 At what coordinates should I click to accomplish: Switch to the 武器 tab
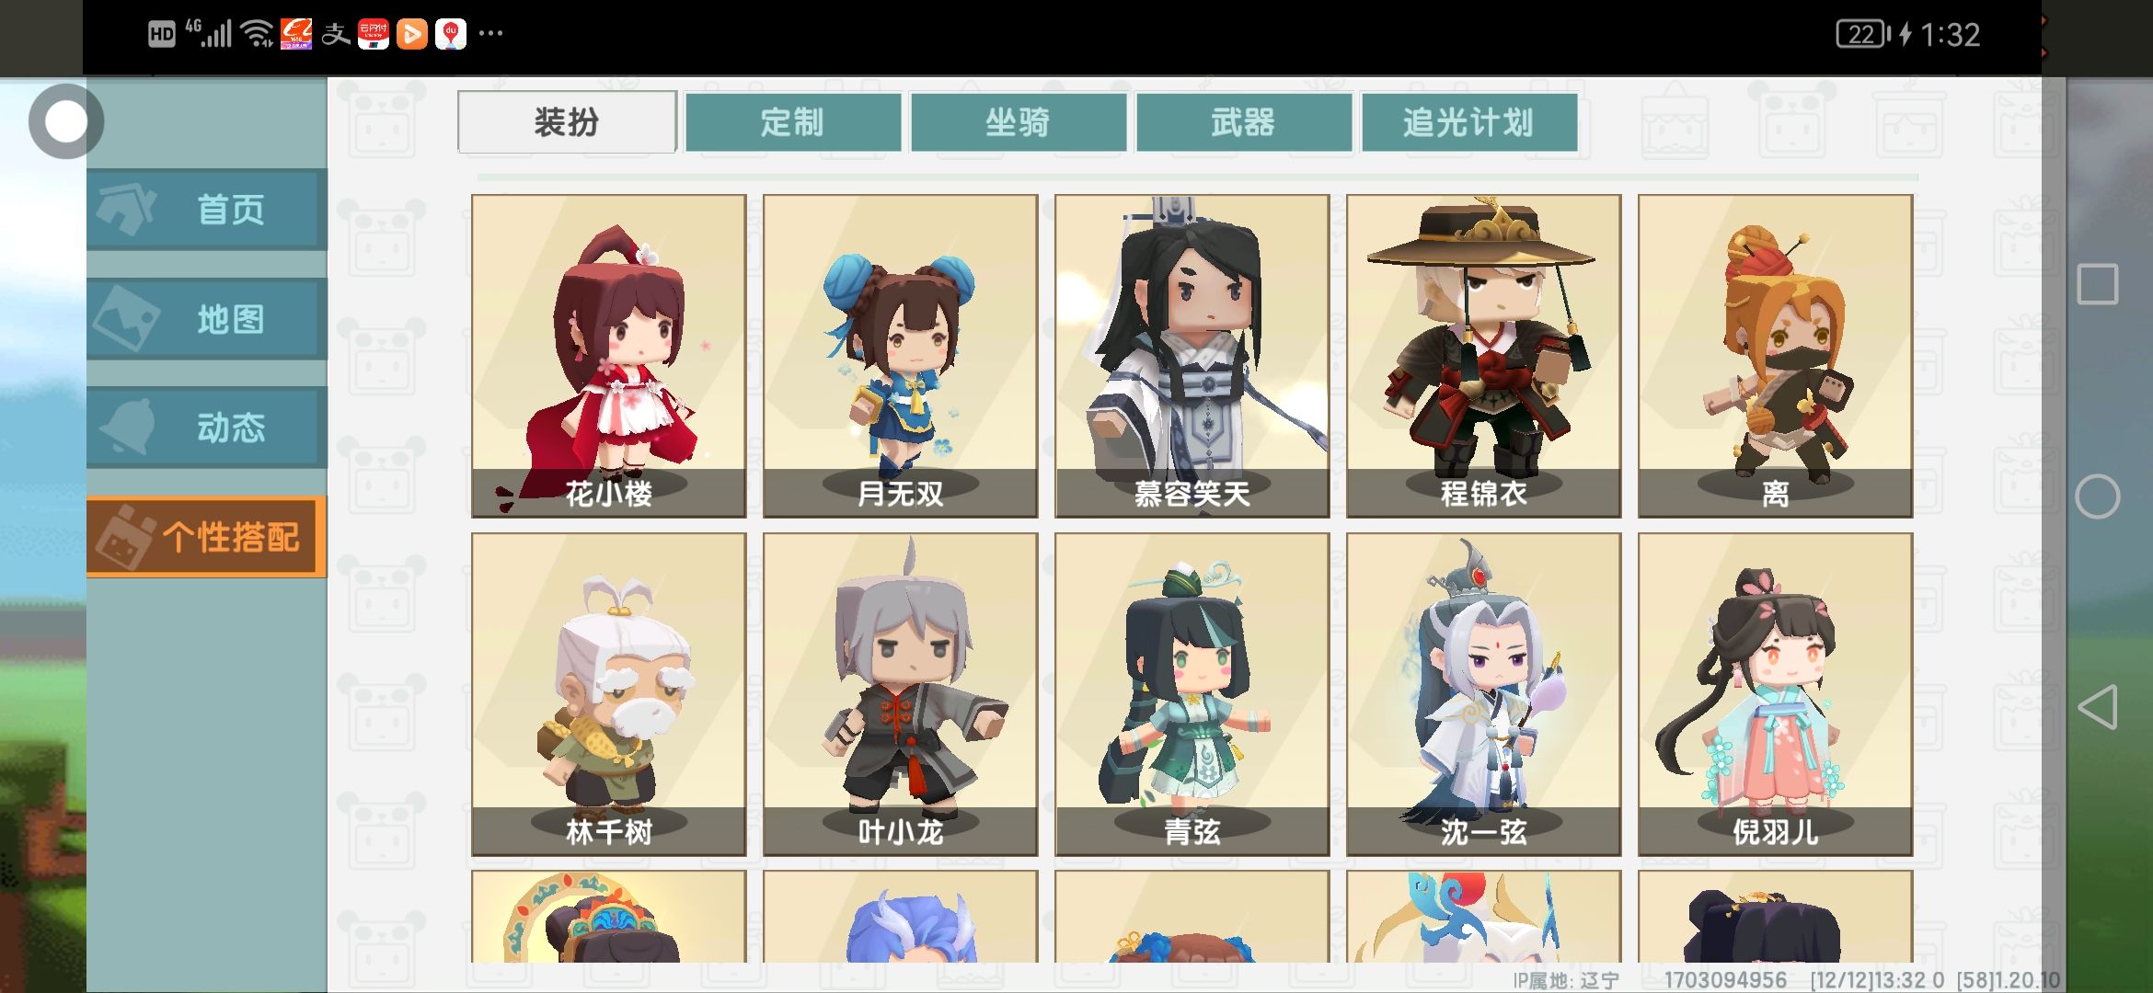click(1244, 122)
